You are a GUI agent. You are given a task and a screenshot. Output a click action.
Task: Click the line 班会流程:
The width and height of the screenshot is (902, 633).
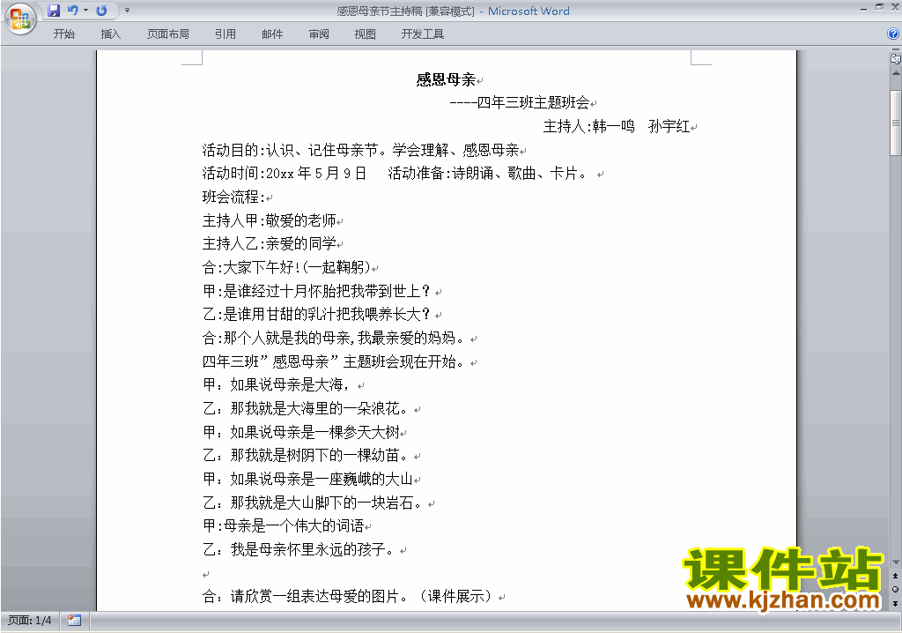[233, 197]
